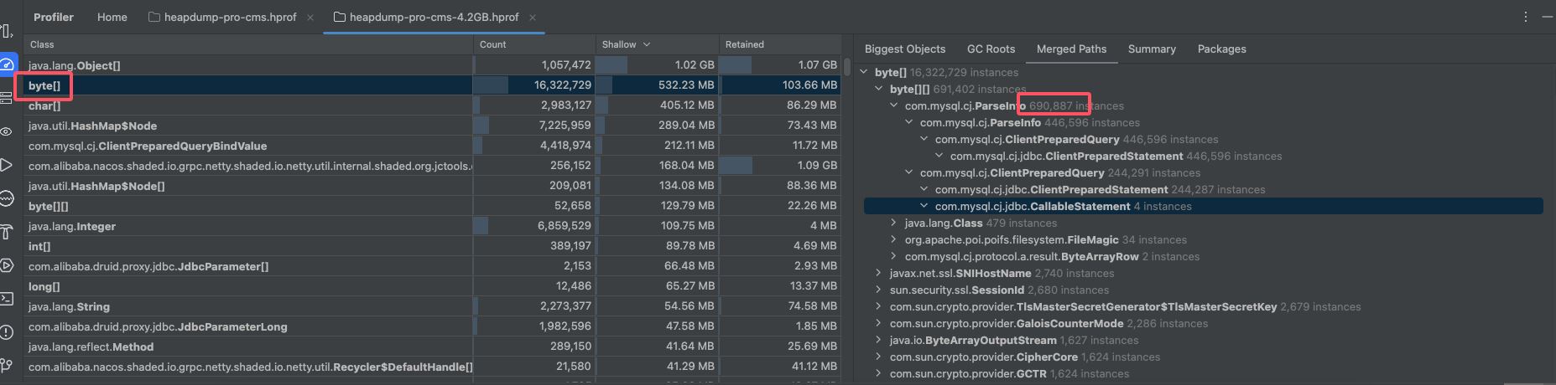Expand the FileMagic 34 instances node
Viewport: 1556px width, 385px height.
tap(894, 240)
